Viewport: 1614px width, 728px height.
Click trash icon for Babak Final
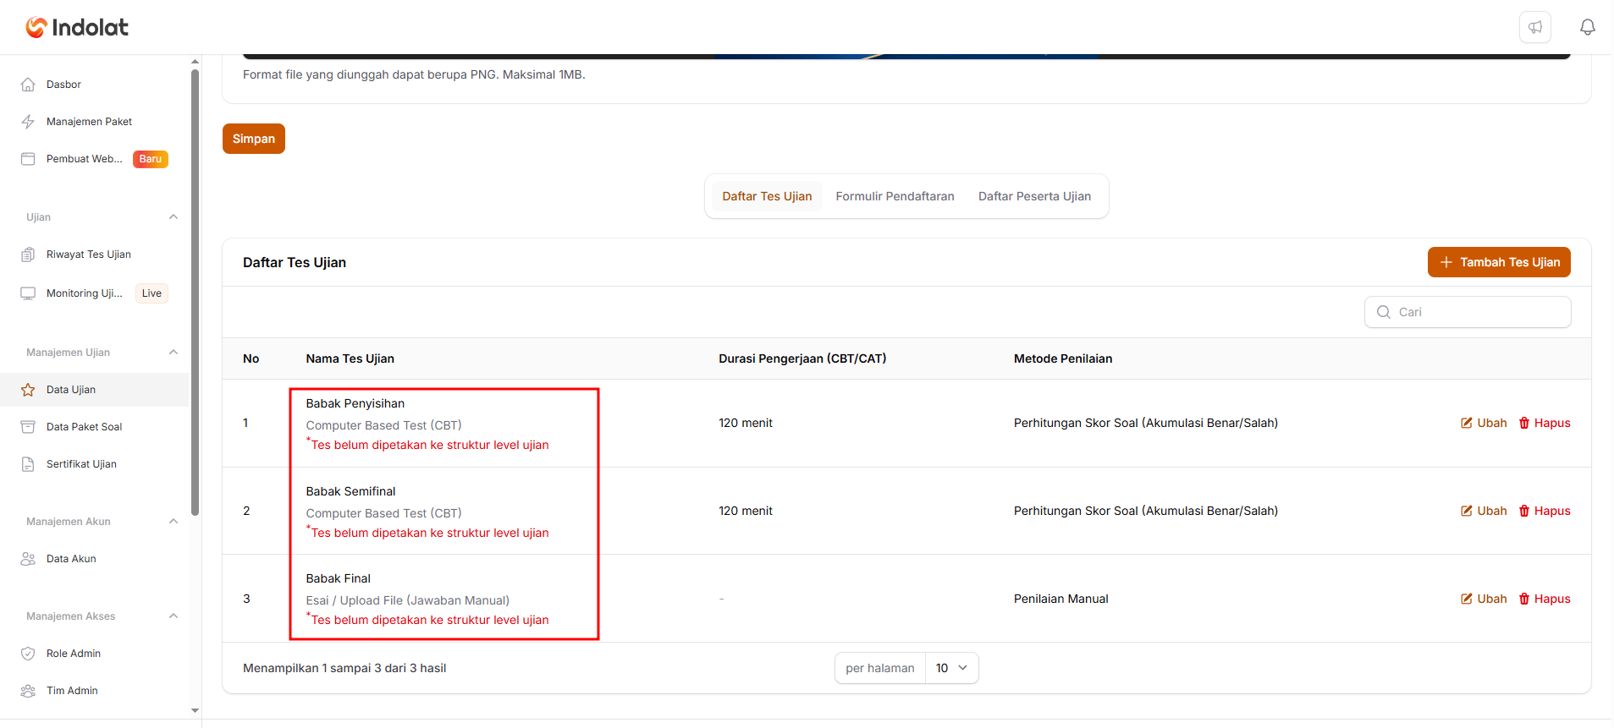[1524, 599]
